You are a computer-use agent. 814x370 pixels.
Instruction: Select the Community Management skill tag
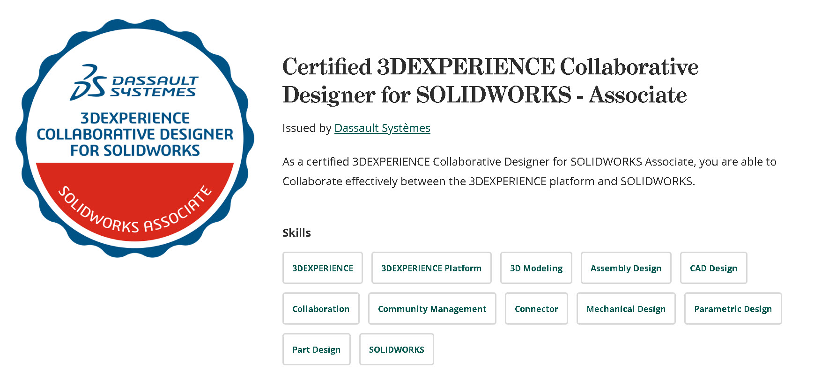click(x=432, y=309)
